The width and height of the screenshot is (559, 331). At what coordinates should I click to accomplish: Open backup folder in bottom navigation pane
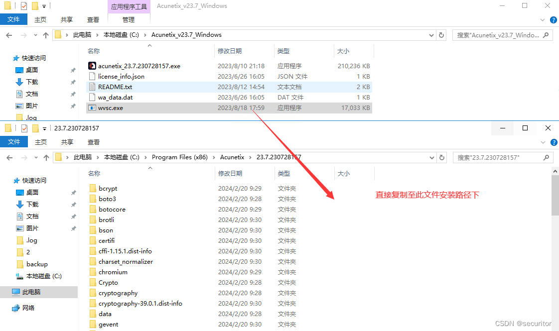tap(37, 264)
